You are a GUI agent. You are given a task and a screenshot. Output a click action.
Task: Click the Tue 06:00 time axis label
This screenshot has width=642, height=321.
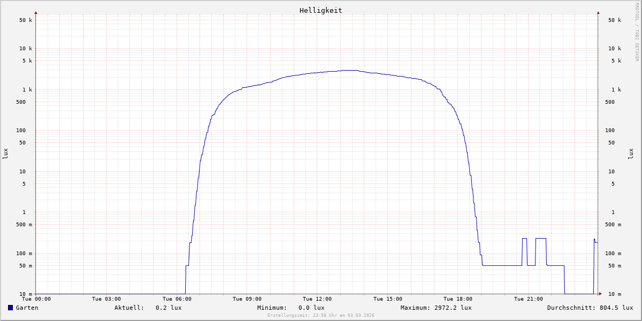point(177,299)
